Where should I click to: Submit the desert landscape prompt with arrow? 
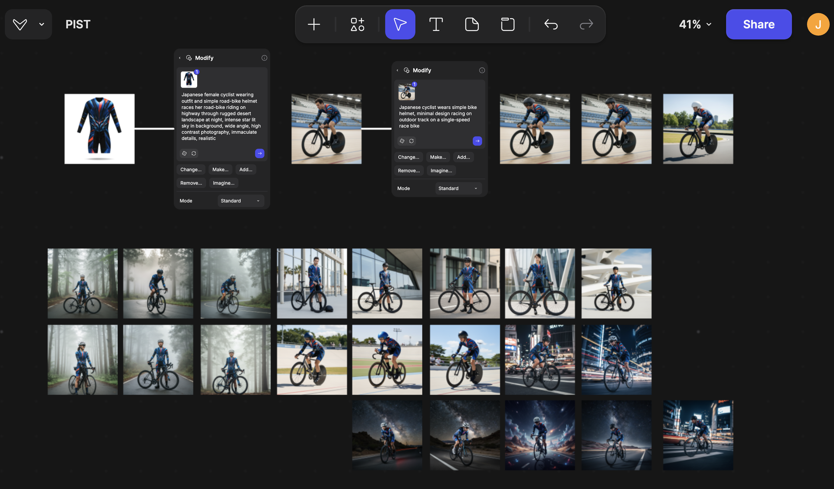260,153
